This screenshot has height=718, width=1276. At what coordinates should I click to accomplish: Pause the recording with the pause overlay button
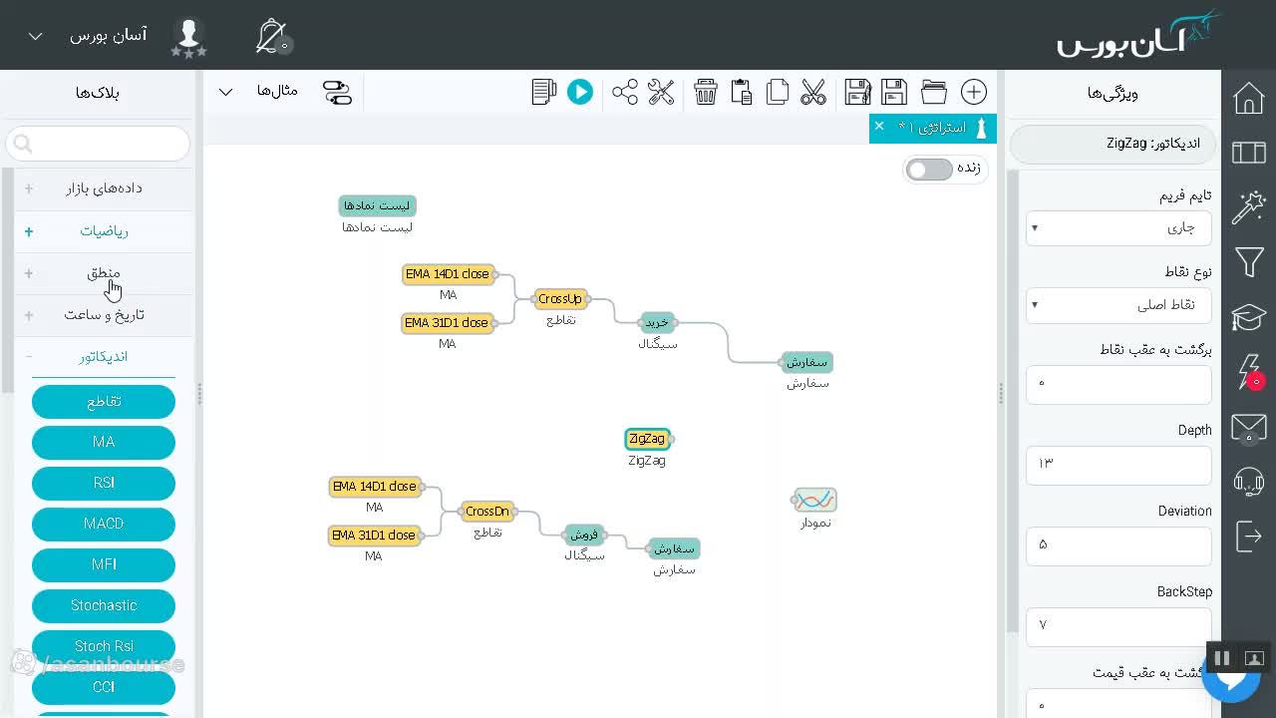point(1221,658)
